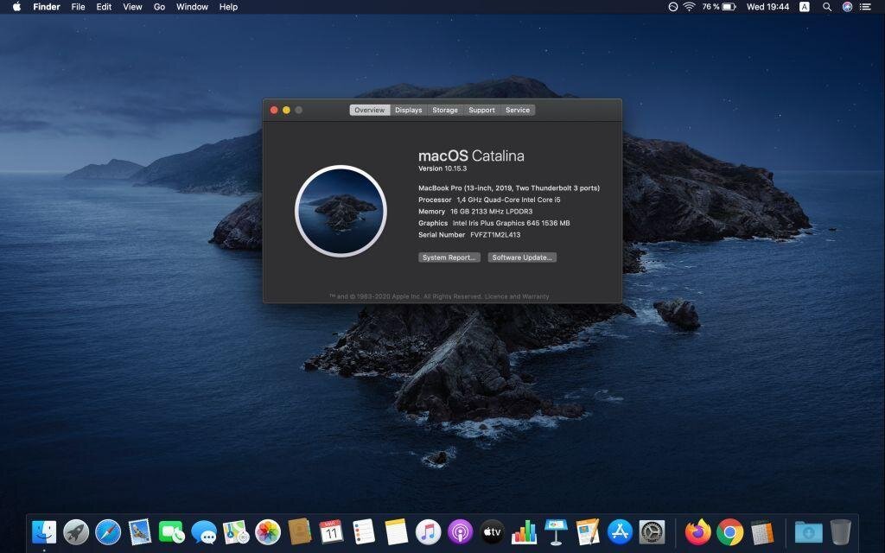Click the System Report... button
This screenshot has width=885, height=553.
point(449,257)
